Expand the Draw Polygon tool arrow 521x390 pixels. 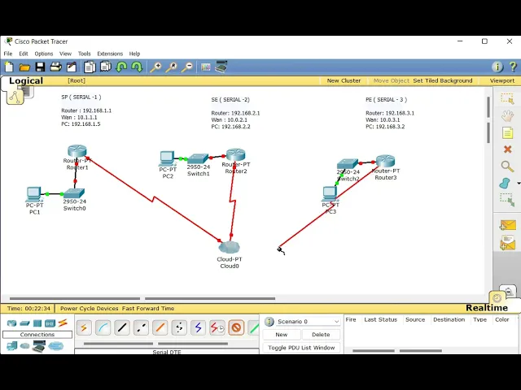(519, 183)
